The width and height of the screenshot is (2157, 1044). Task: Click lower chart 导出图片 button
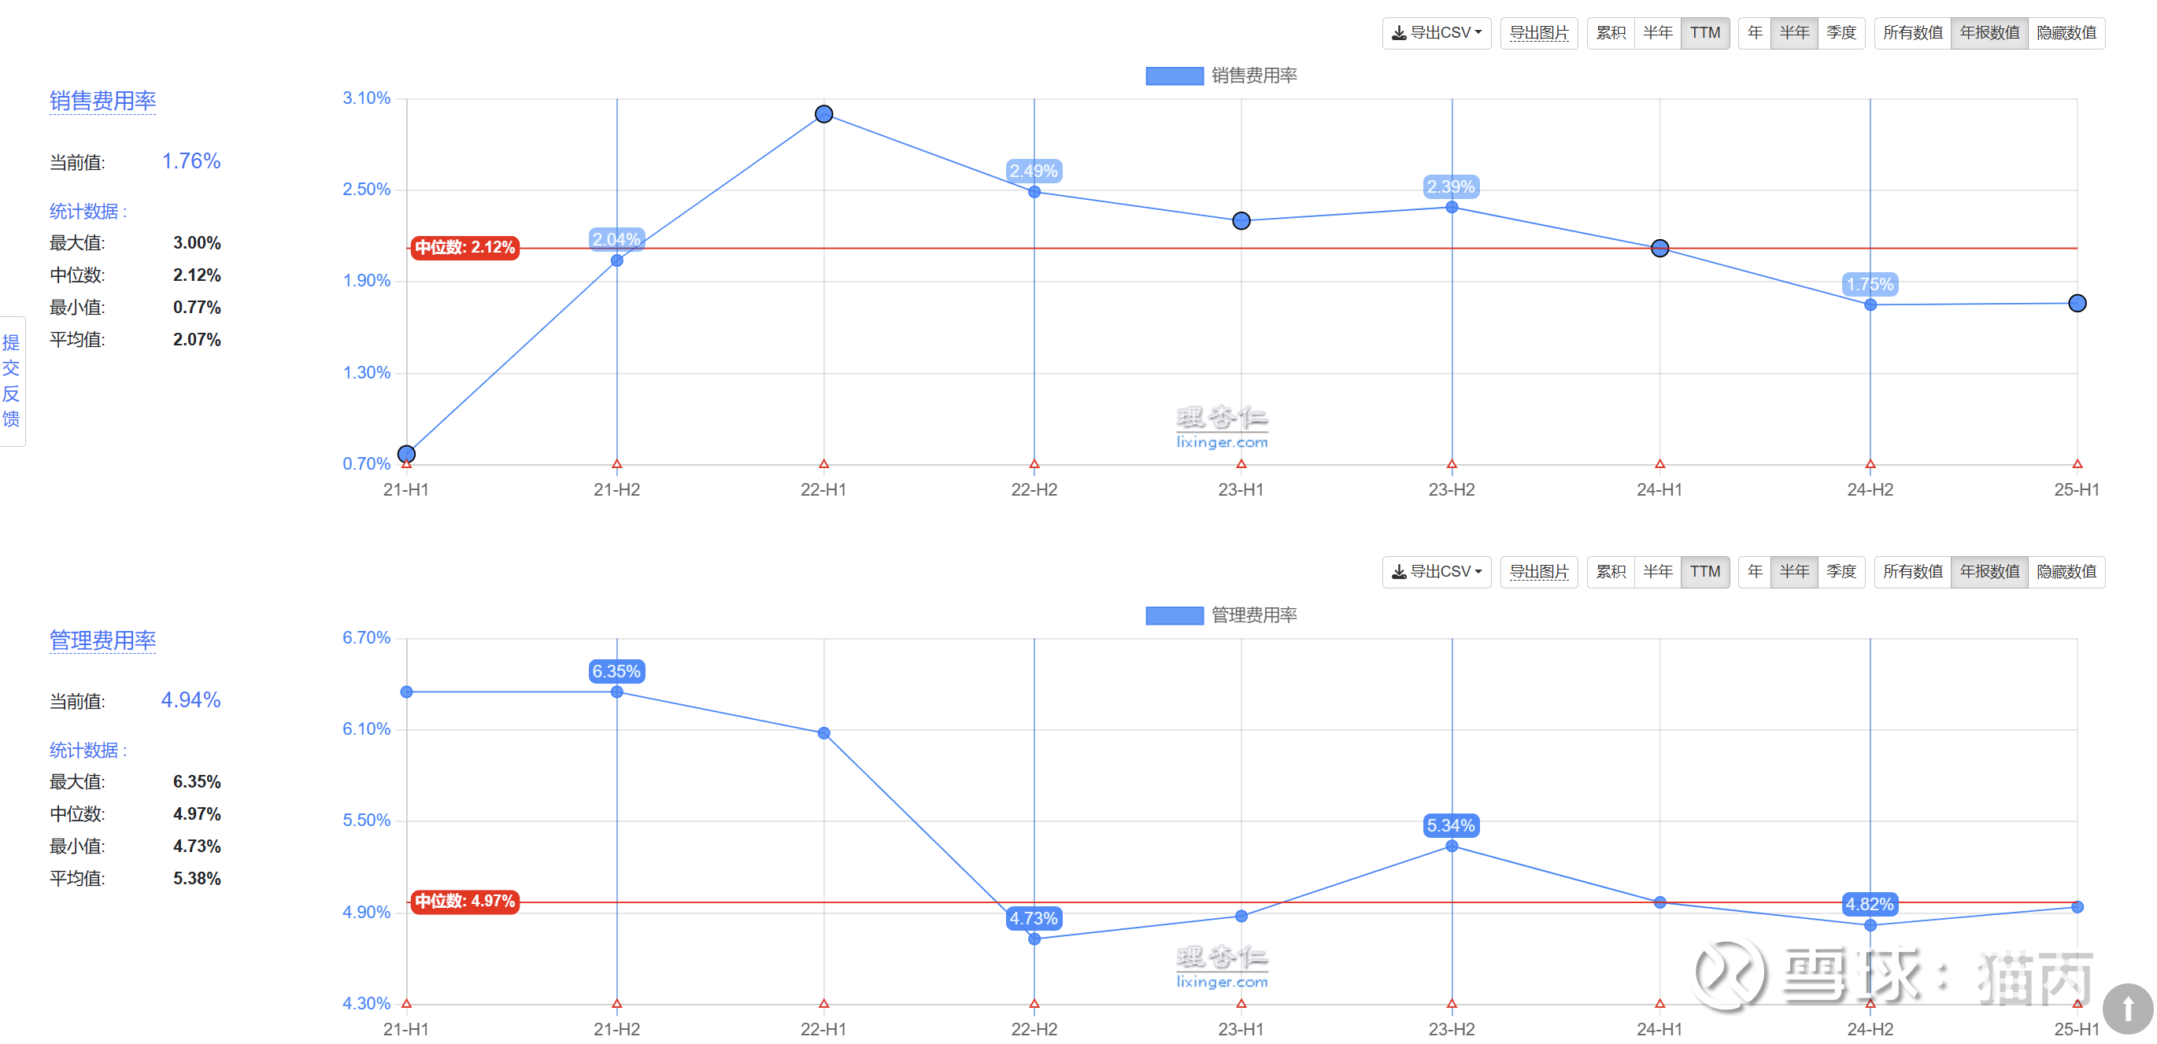click(x=1538, y=572)
